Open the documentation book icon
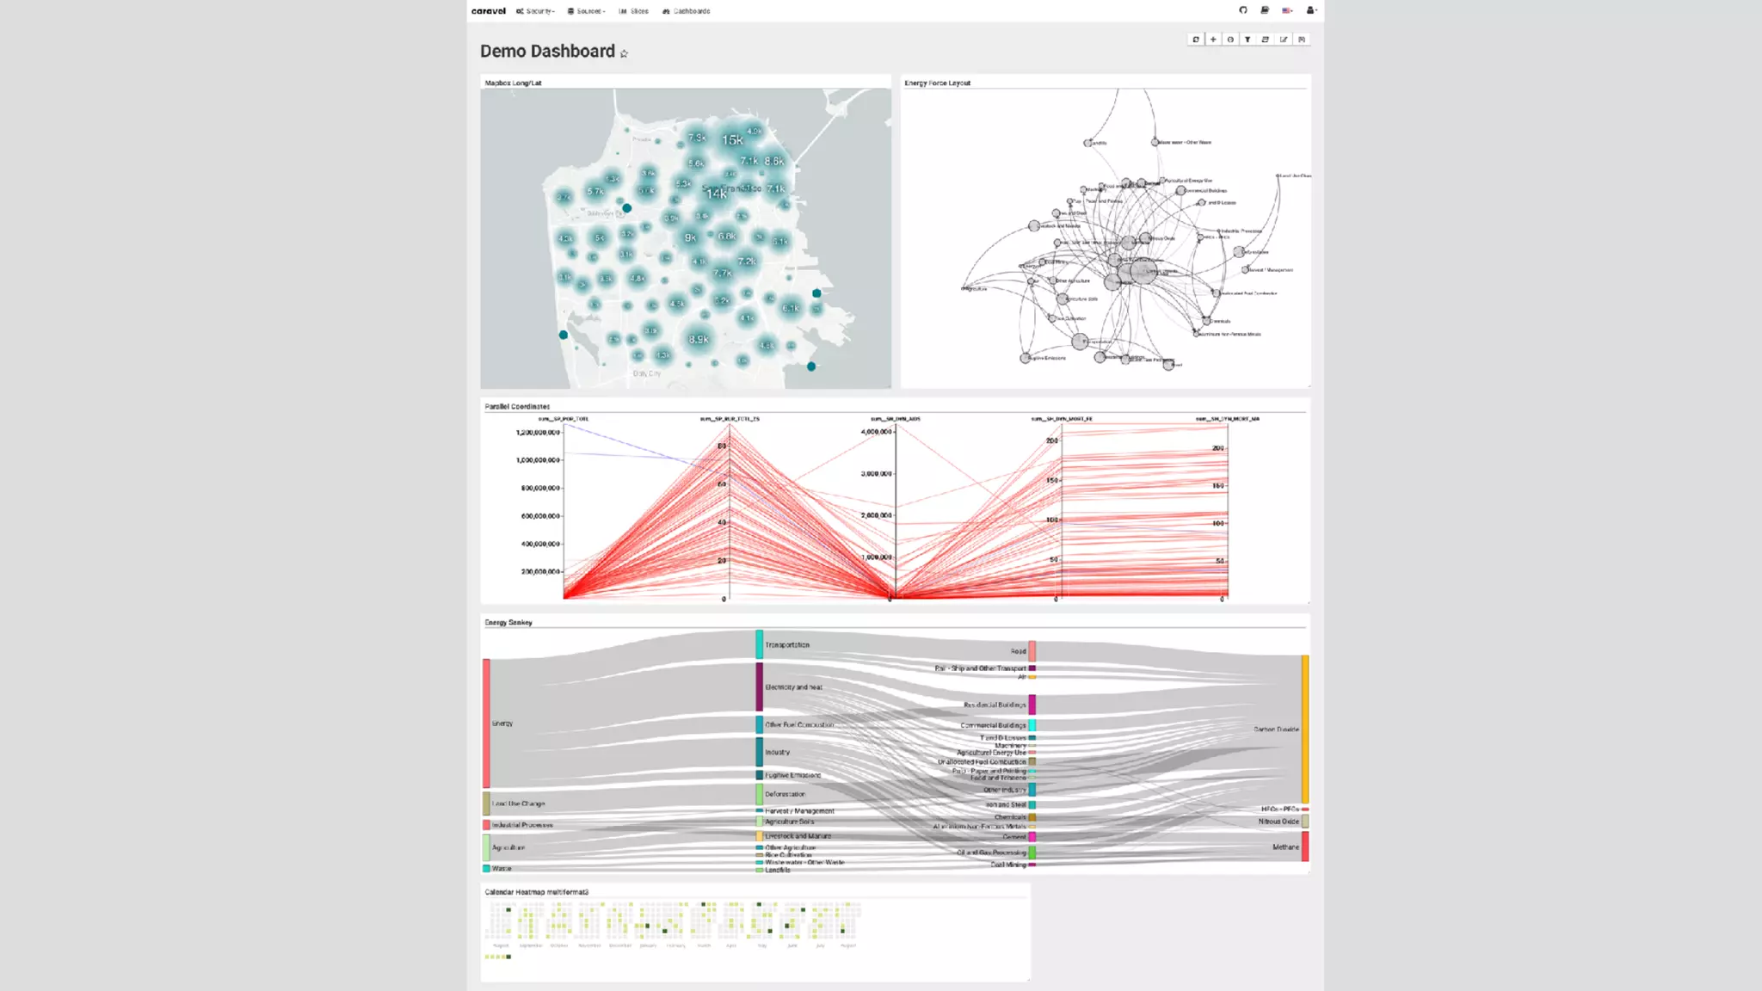This screenshot has width=1762, height=991. click(1265, 10)
